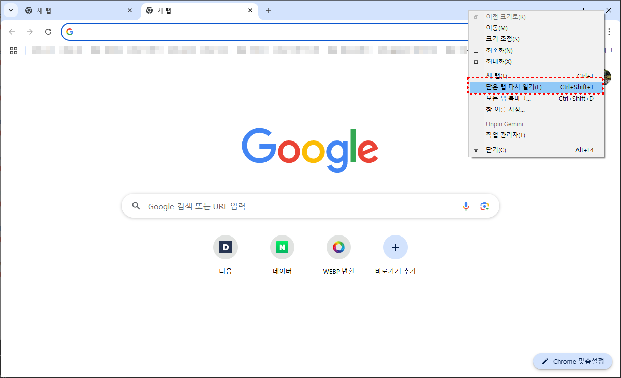Open 작업 관리자(T) from menu
The image size is (621, 378).
click(537, 135)
